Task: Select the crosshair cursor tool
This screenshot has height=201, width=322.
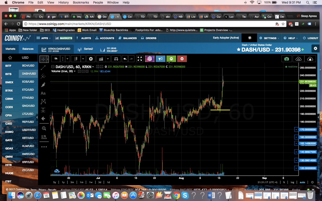Action: coord(43,59)
